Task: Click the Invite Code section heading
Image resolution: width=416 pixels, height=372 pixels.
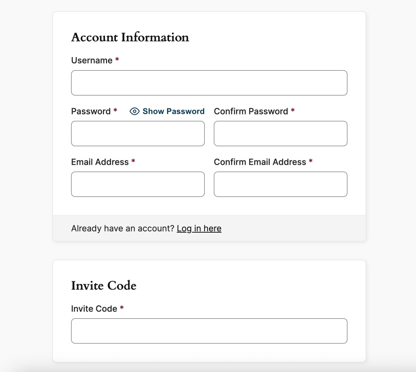Action: (x=103, y=286)
